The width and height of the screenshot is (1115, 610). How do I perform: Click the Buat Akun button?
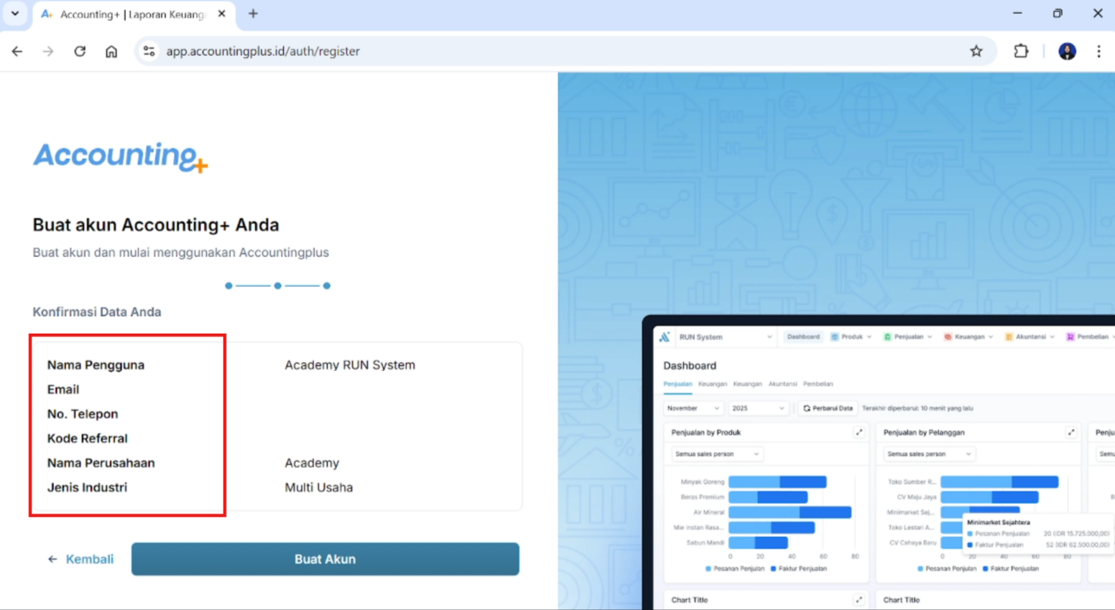pos(325,559)
